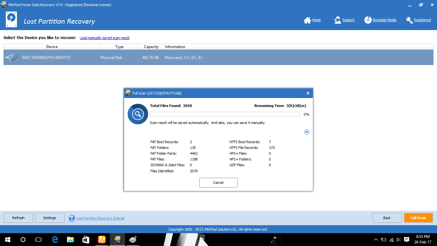
Task: Click the ISO9660 & Joliet Files label
Action: pos(168,165)
